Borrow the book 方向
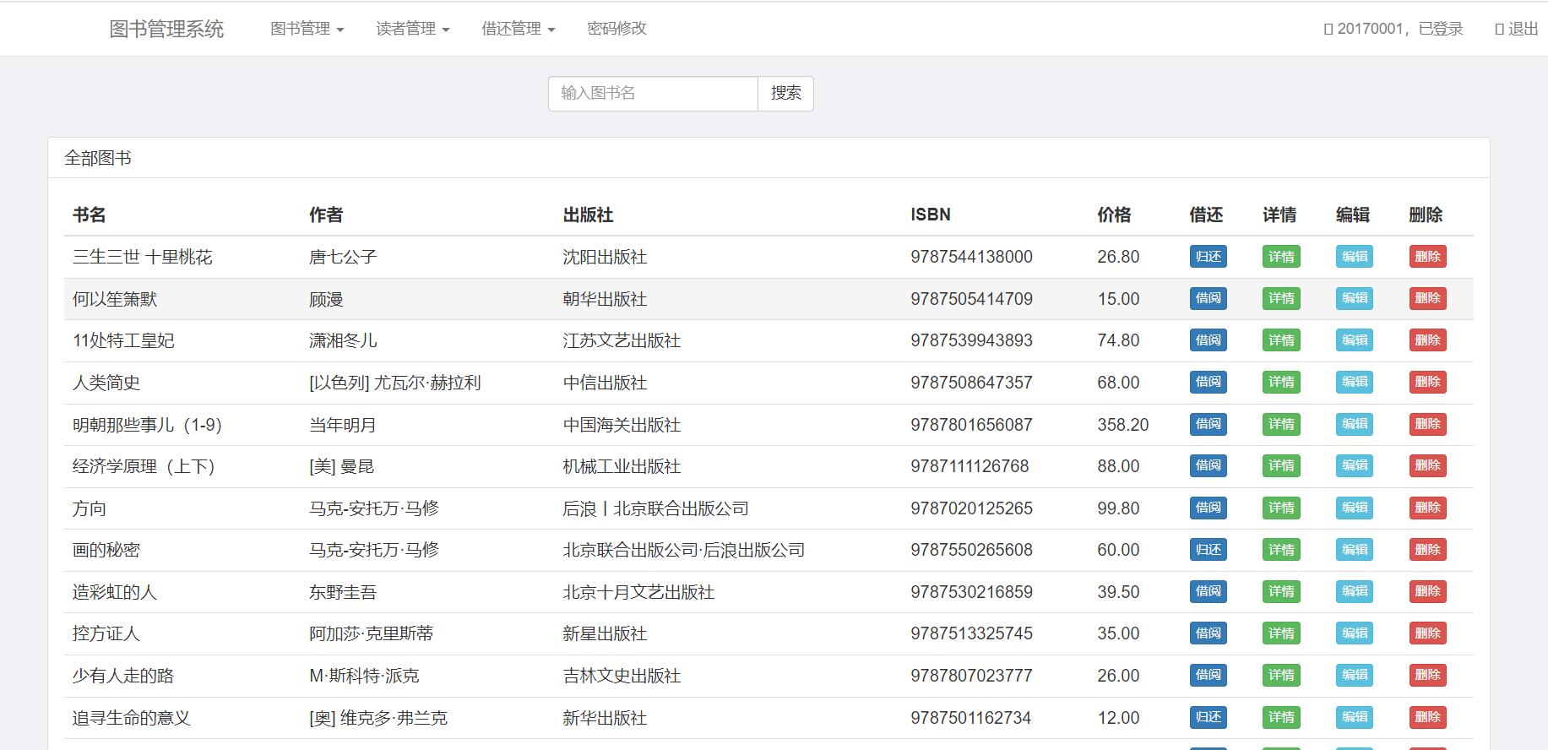The height and width of the screenshot is (750, 1548). pos(1208,508)
